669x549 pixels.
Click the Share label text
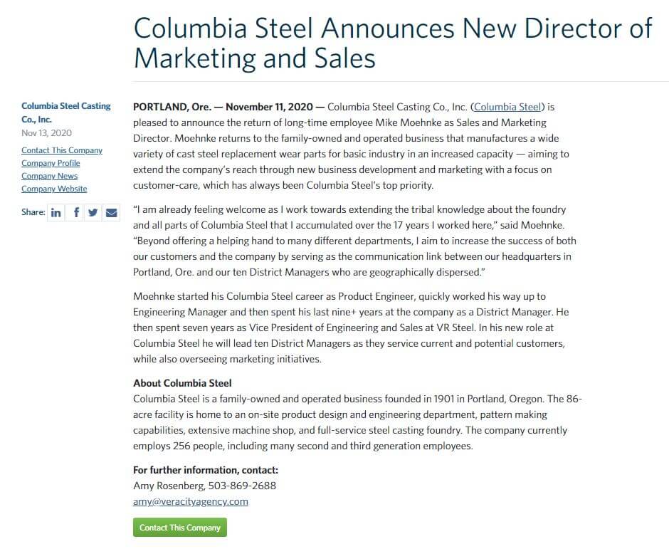33,212
